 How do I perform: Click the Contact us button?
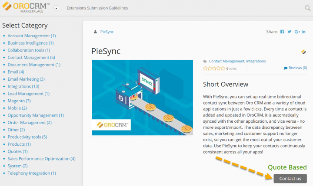(290, 179)
